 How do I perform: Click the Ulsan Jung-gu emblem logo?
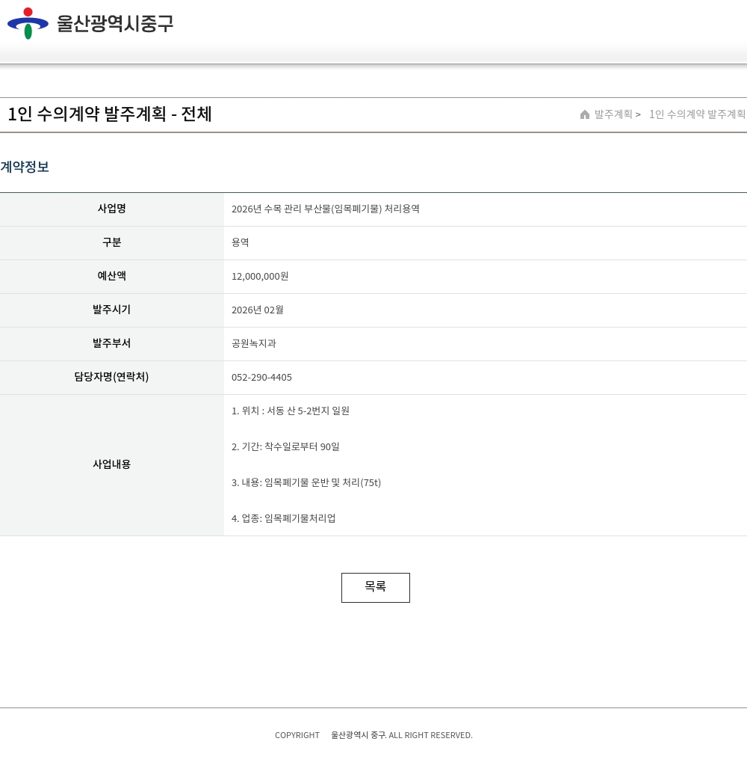(x=28, y=23)
